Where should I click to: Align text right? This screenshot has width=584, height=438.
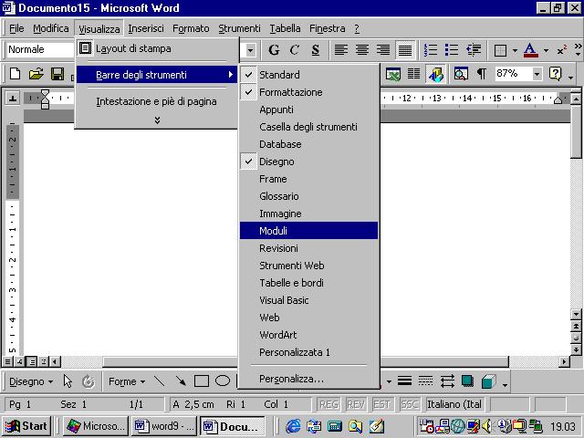pyautogui.click(x=383, y=49)
